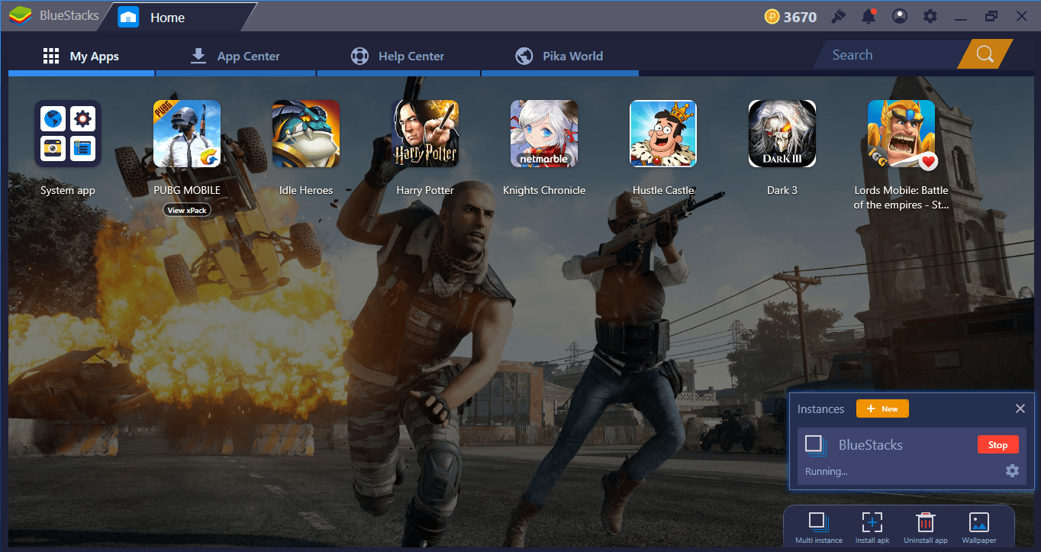
Task: Switch to the Help Center tab
Action: tap(398, 56)
